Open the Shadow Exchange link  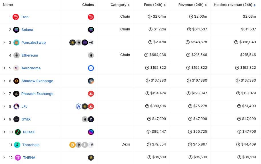37,81
